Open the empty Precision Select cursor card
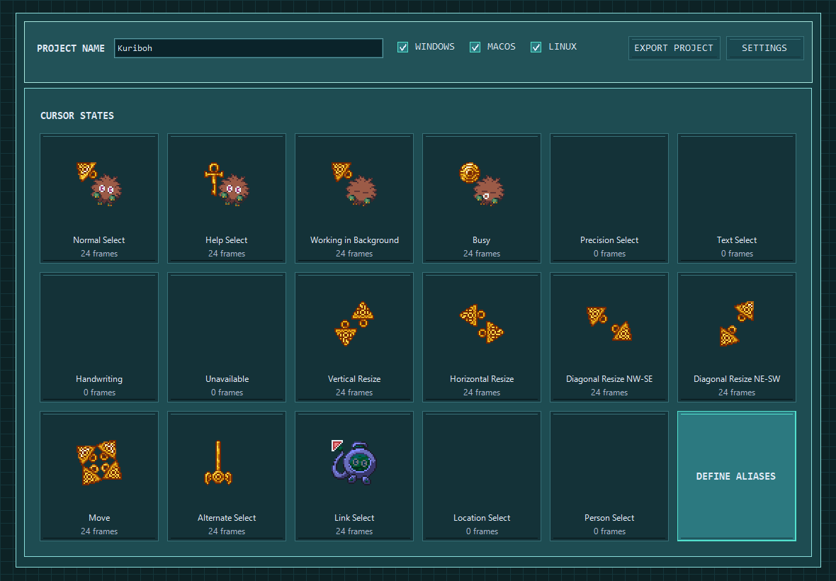The width and height of the screenshot is (836, 581). 609,198
